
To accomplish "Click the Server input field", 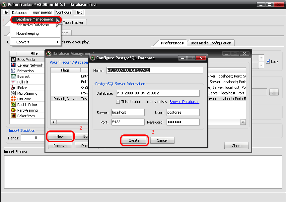I will tap(128, 112).
